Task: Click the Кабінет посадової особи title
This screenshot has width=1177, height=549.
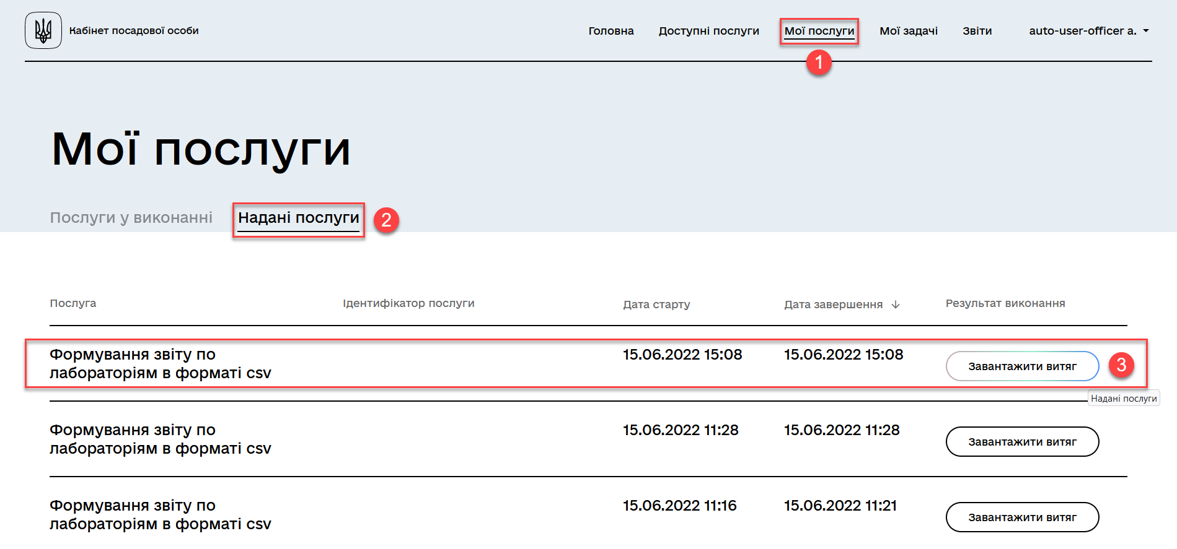Action: pos(134,31)
